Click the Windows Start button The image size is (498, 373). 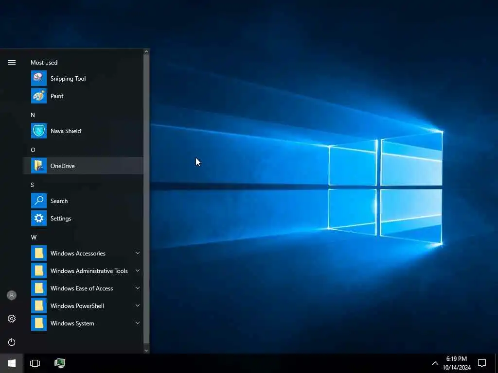(12, 363)
